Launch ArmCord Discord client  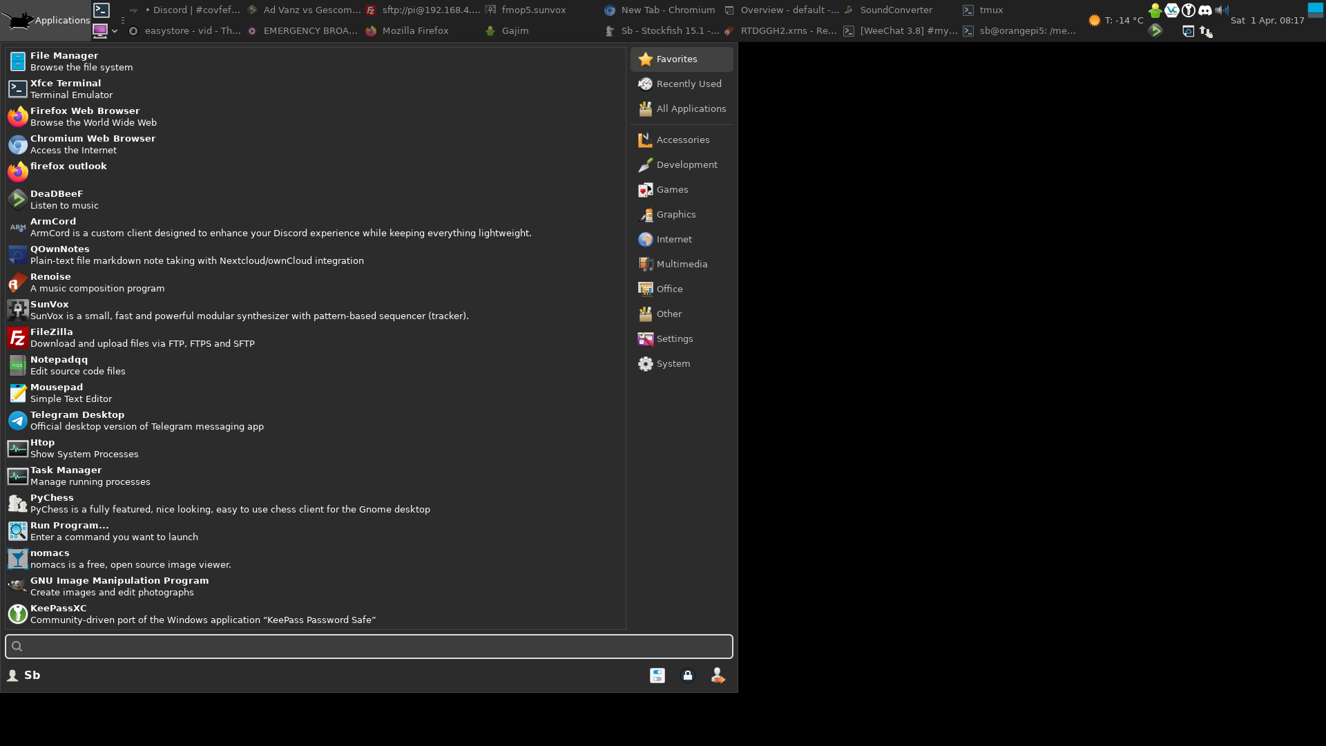[x=315, y=227]
